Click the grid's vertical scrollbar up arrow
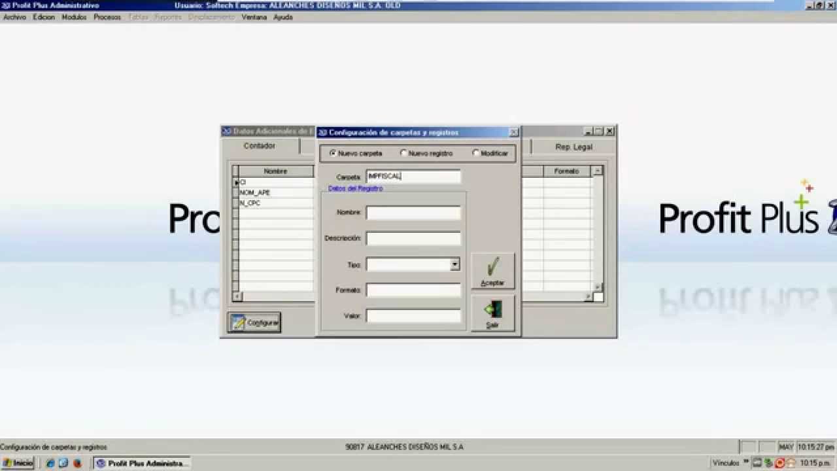The height and width of the screenshot is (471, 837). click(x=597, y=171)
